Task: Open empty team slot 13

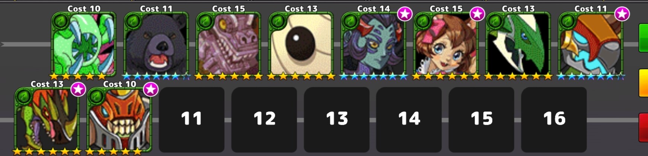Action: pyautogui.click(x=337, y=120)
